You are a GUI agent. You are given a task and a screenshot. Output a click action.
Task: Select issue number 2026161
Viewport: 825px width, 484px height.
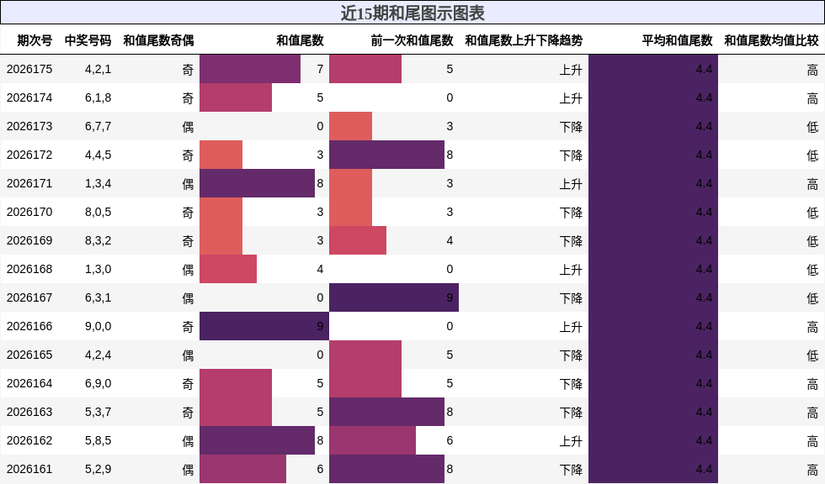pyautogui.click(x=29, y=470)
